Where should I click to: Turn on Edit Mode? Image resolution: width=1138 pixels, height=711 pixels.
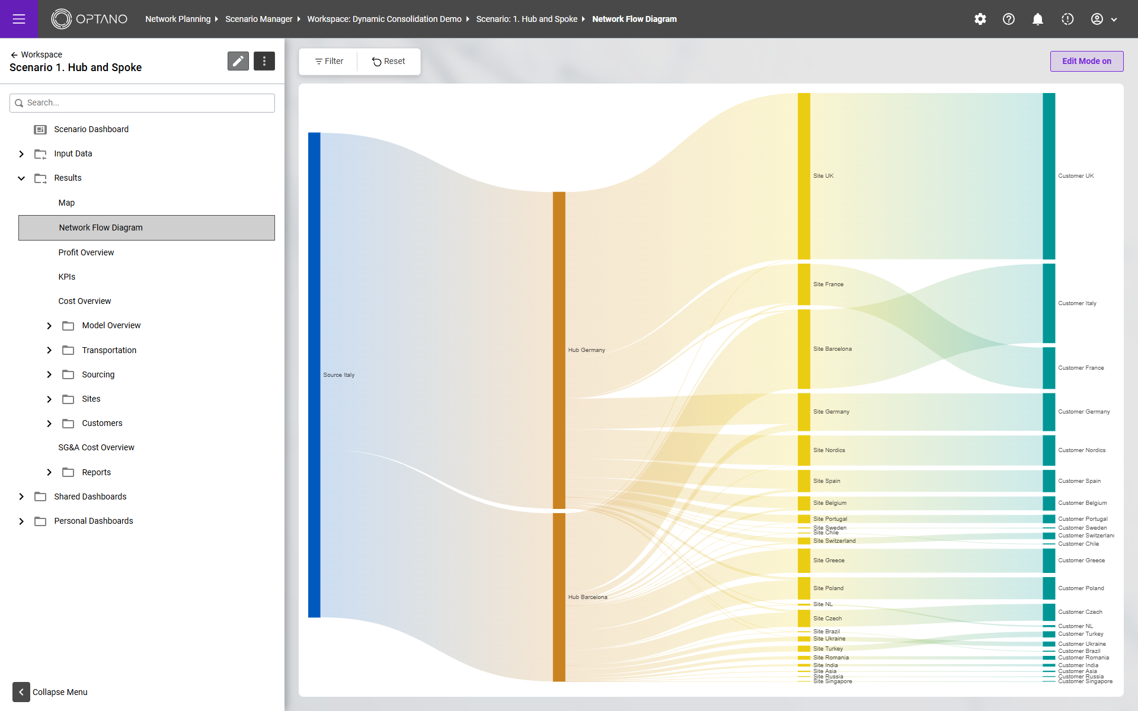(1086, 61)
